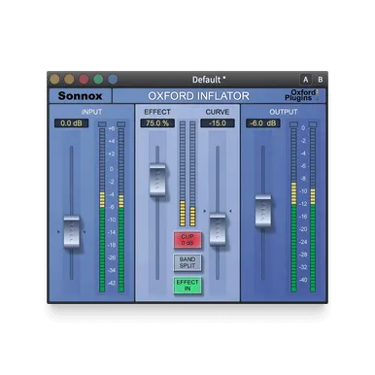
Task: Switch to preset slot A
Action: (x=305, y=80)
